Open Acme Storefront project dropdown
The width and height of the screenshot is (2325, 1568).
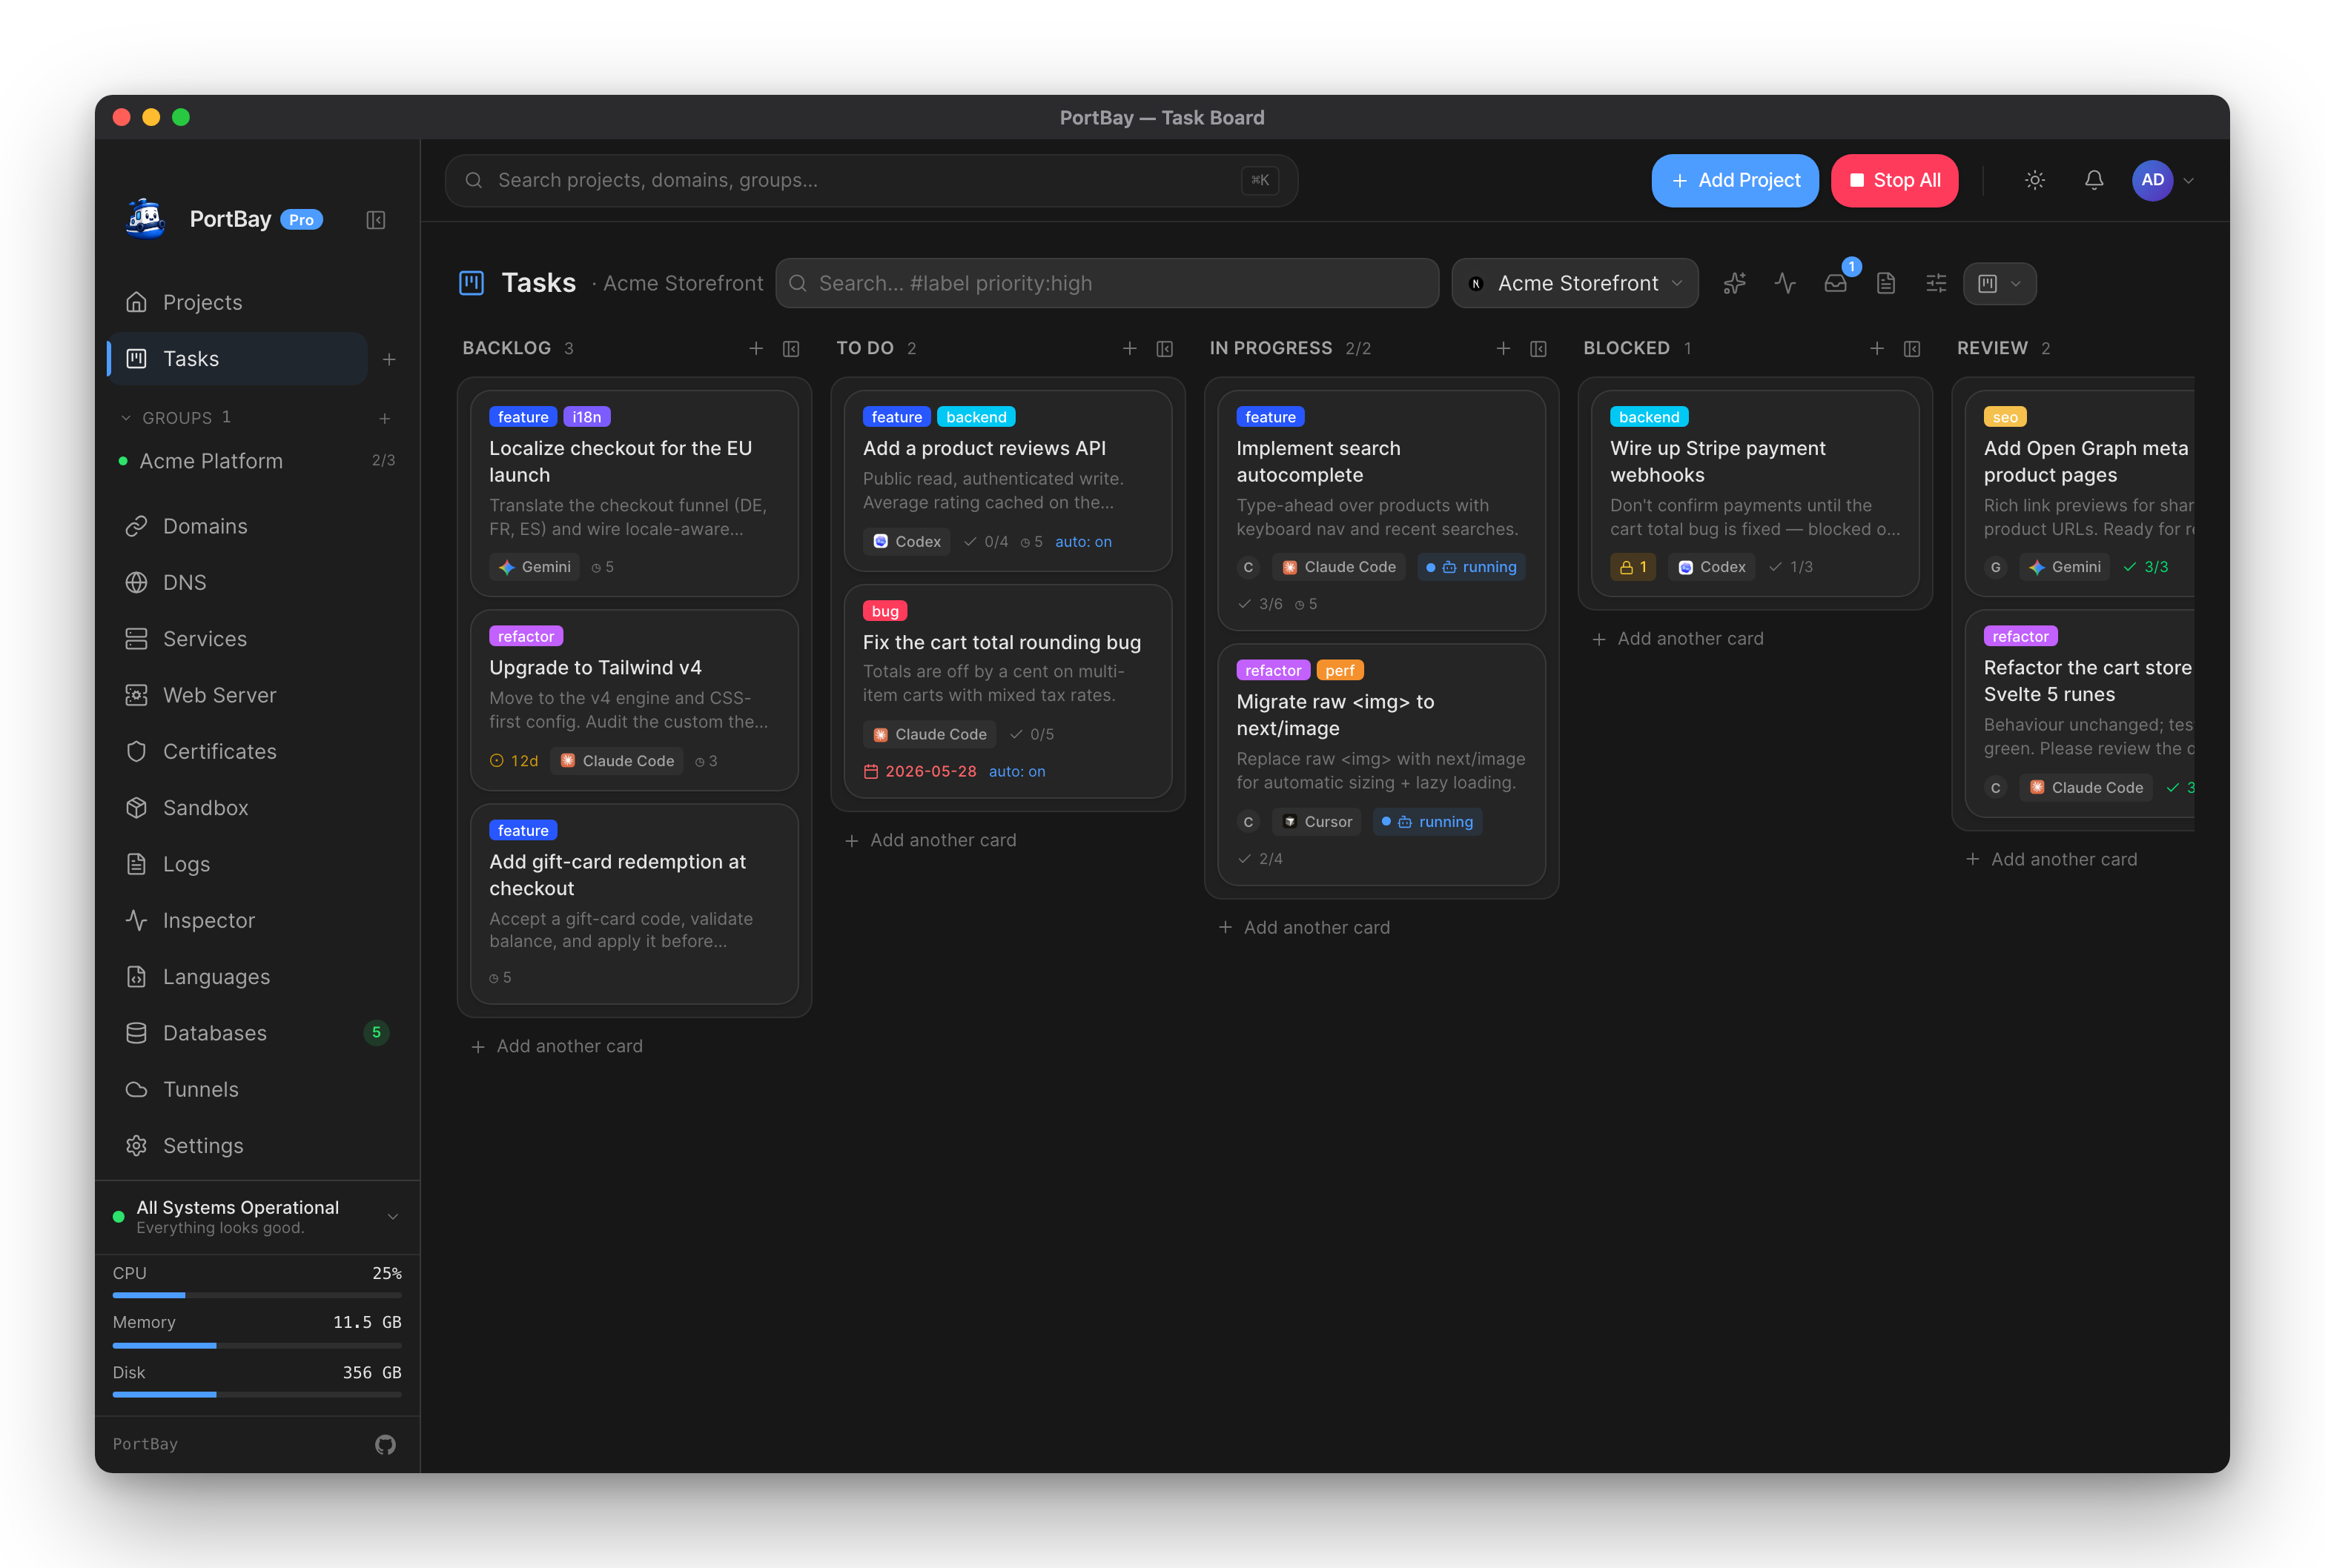point(1575,283)
